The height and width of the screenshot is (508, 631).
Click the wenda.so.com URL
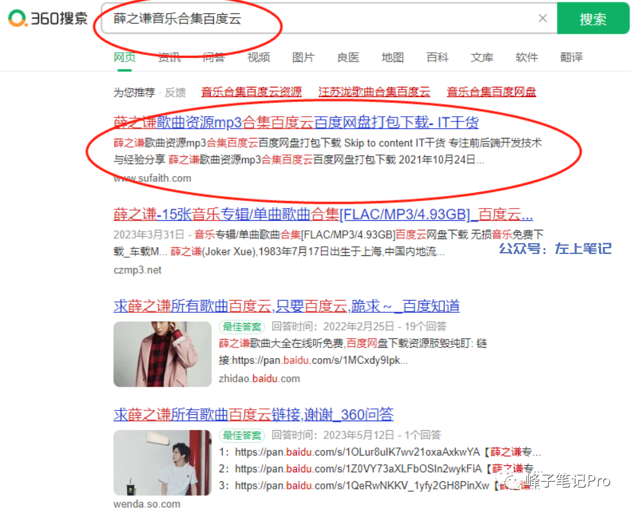146,504
